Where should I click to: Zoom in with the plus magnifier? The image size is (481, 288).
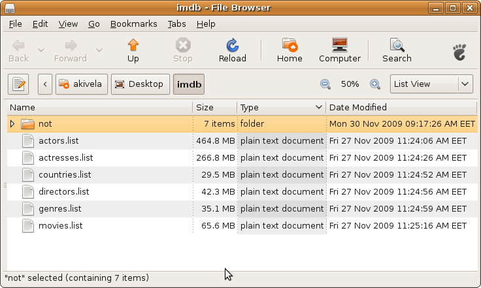point(375,84)
